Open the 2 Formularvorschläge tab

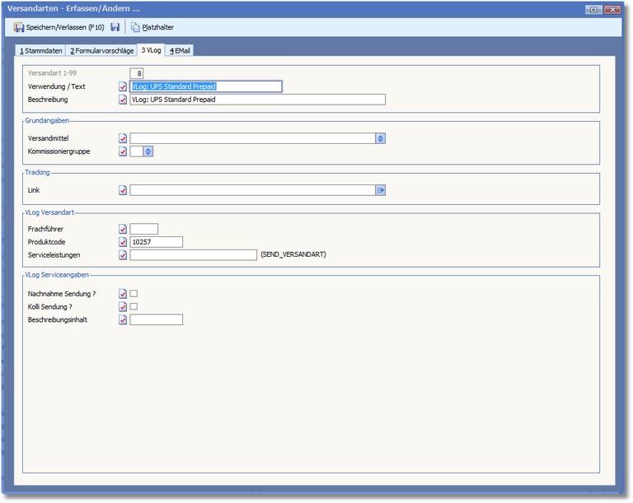coord(101,50)
